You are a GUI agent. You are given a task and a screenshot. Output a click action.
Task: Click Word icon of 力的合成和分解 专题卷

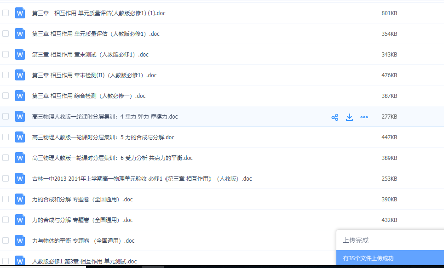pos(20,199)
